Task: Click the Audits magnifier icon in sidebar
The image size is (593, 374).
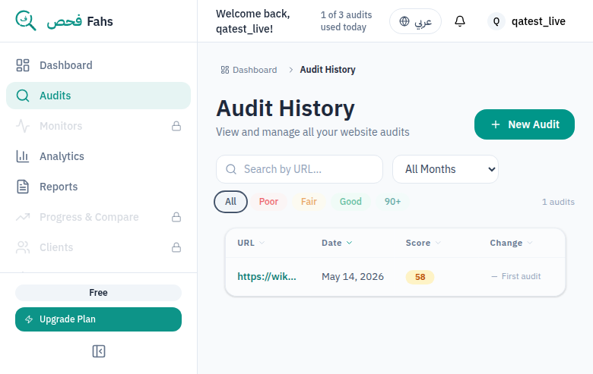Action: point(23,96)
